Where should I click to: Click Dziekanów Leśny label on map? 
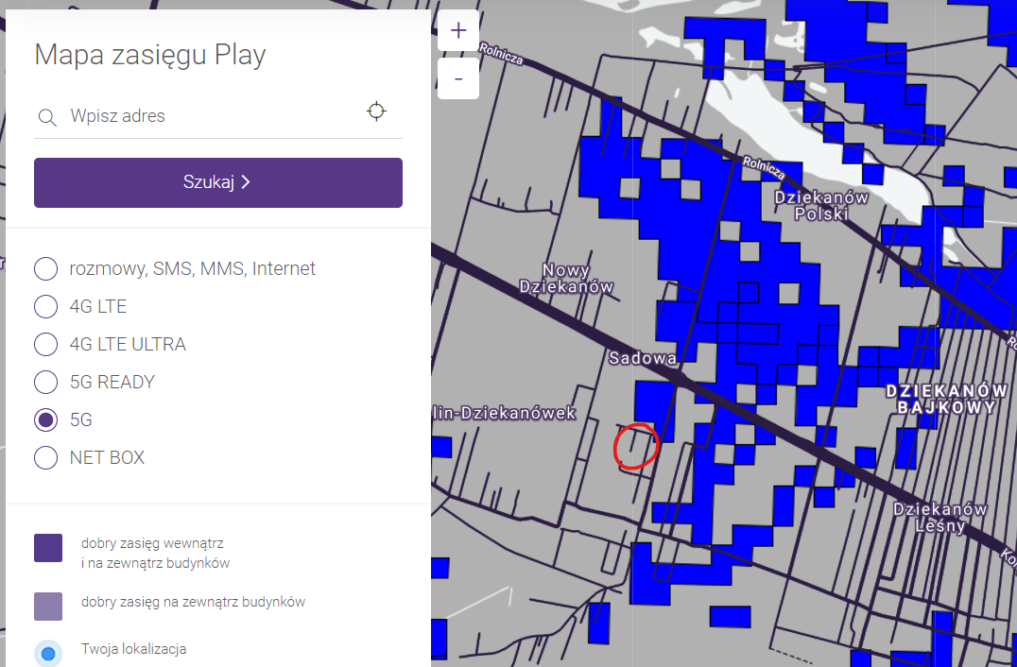click(x=939, y=518)
